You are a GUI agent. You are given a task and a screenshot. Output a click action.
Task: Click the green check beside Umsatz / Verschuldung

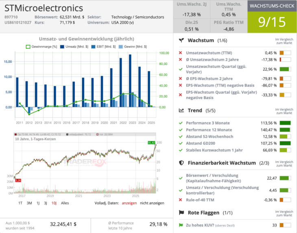pyautogui.click(x=181, y=190)
